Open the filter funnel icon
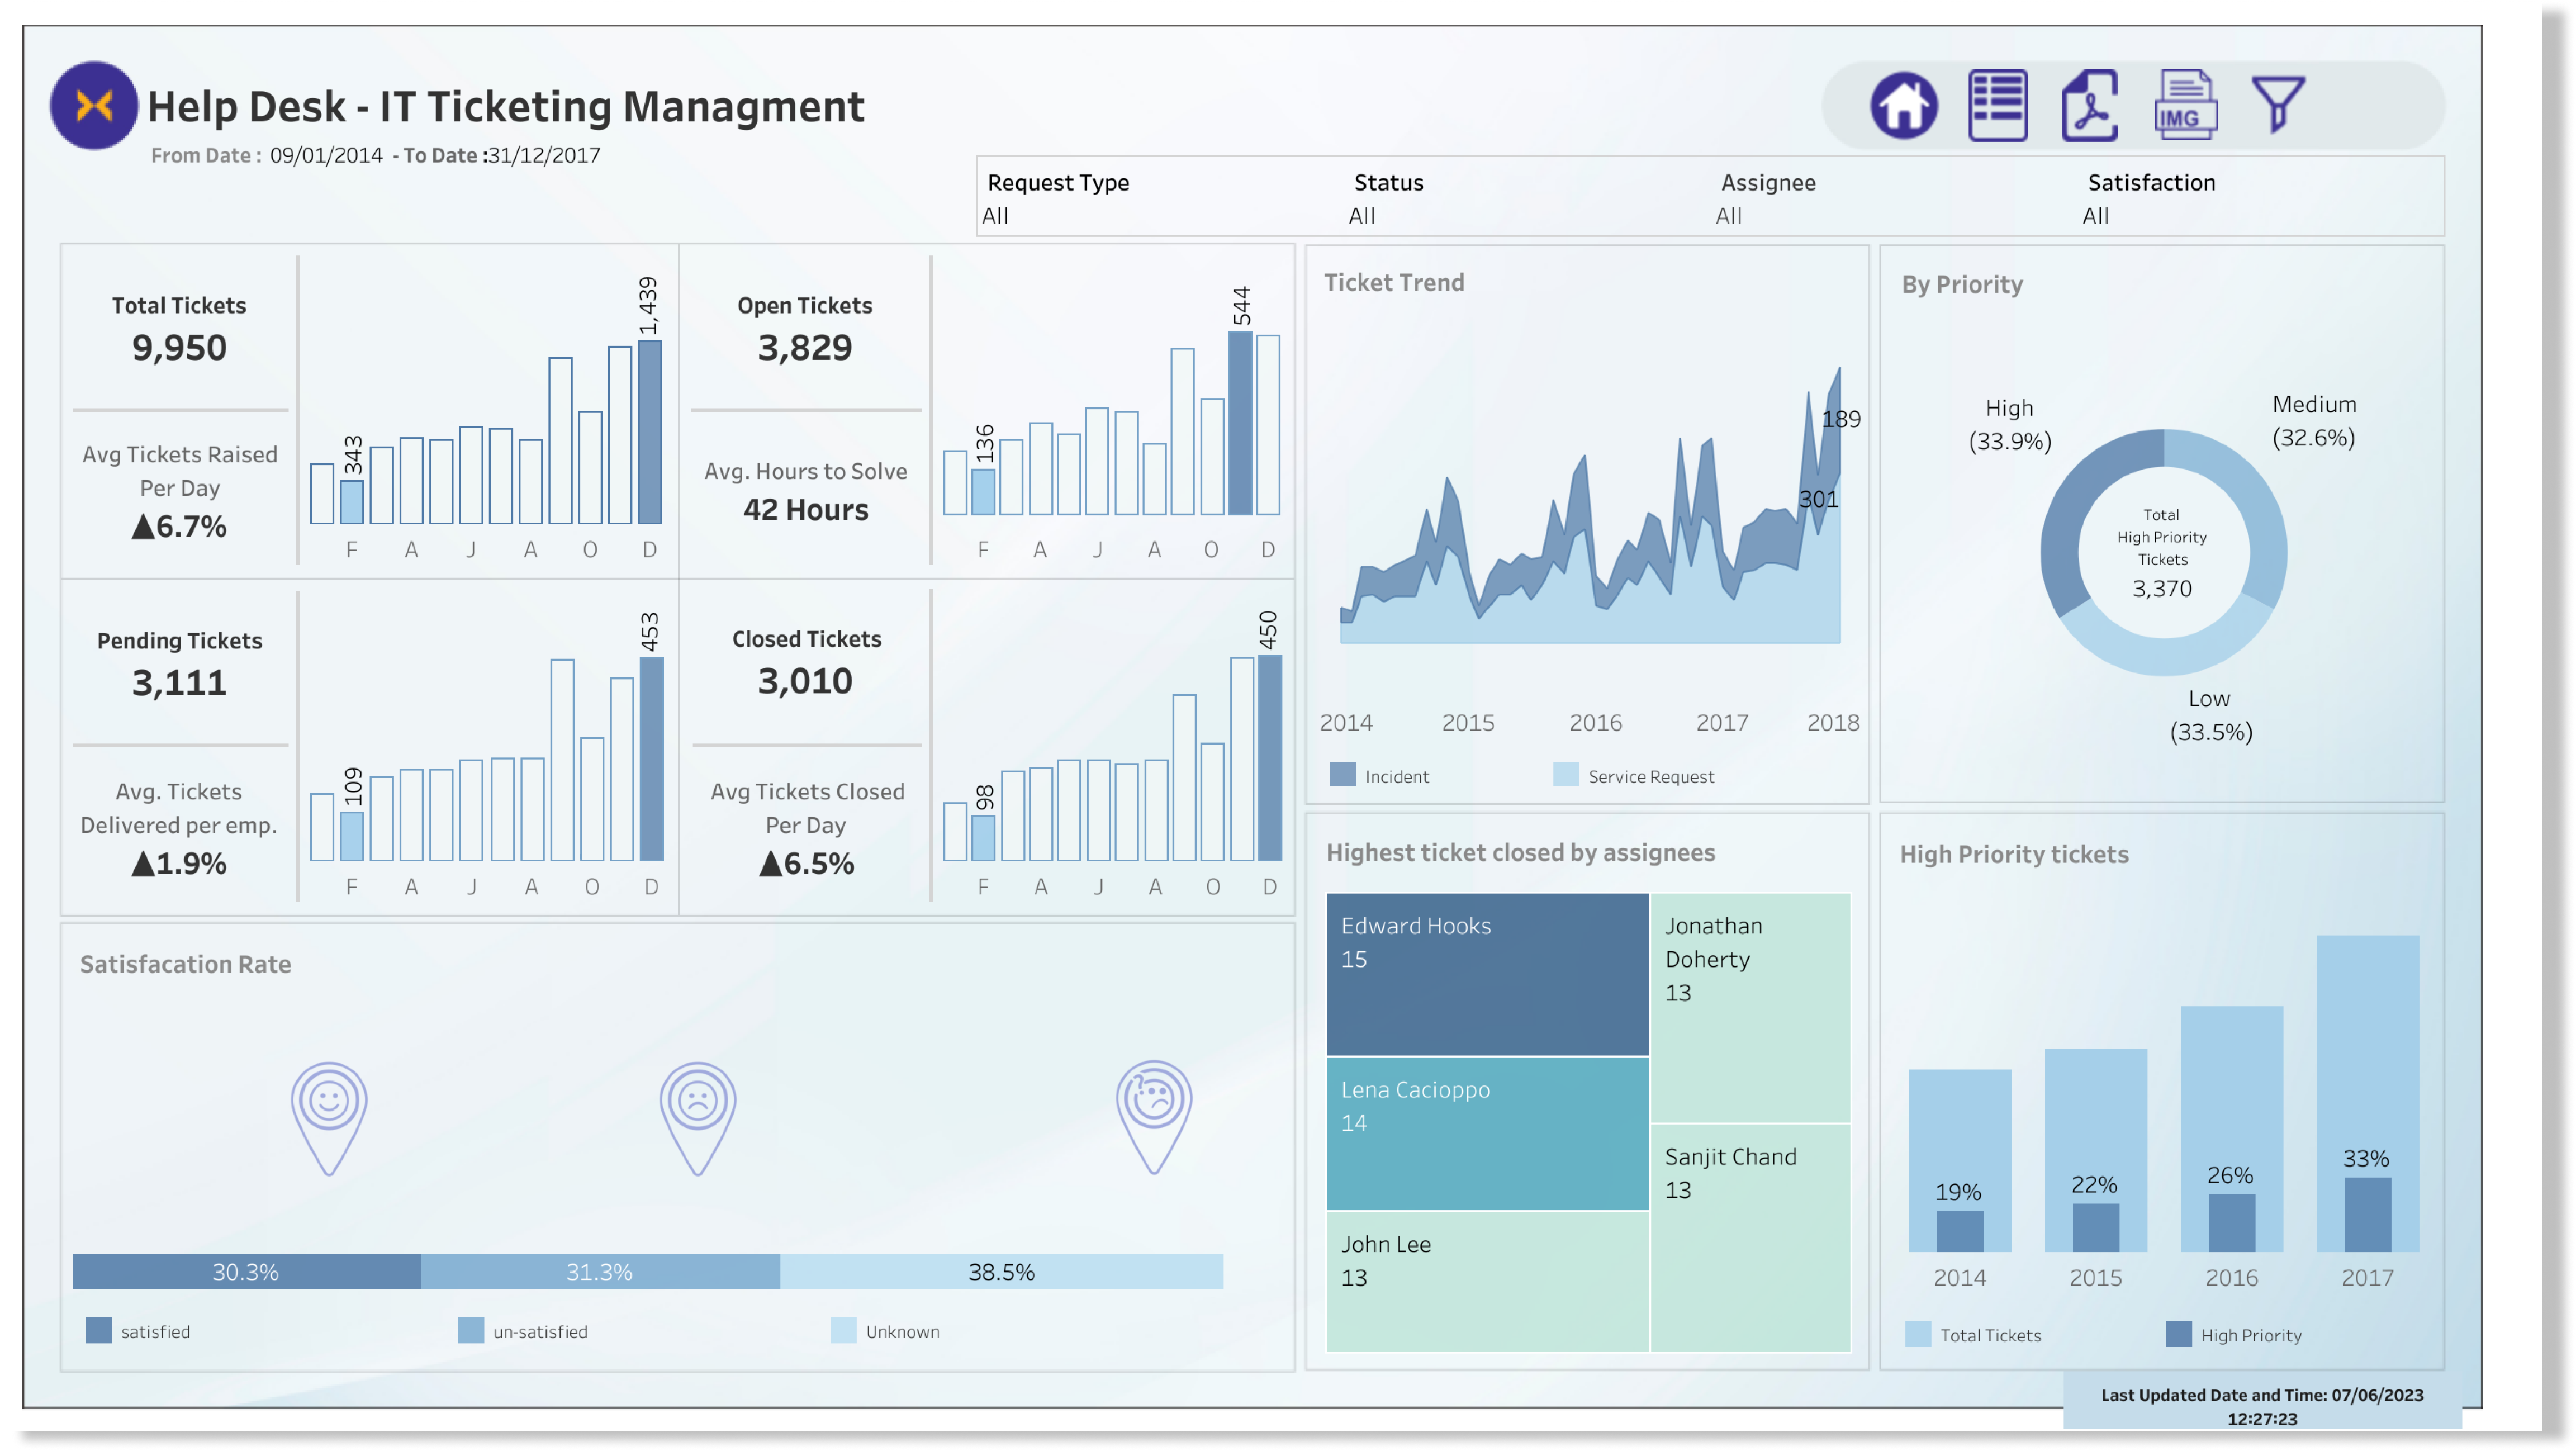2576x1451 pixels. (2277, 103)
